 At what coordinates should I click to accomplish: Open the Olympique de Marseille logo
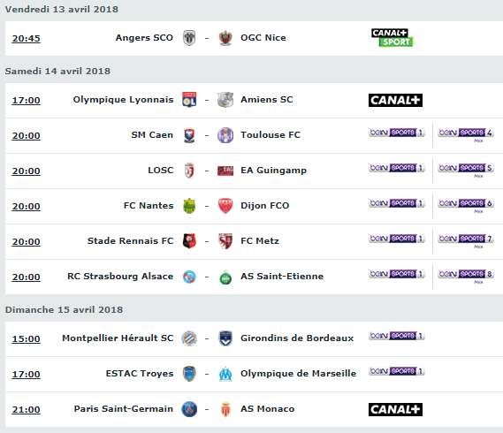point(225,374)
